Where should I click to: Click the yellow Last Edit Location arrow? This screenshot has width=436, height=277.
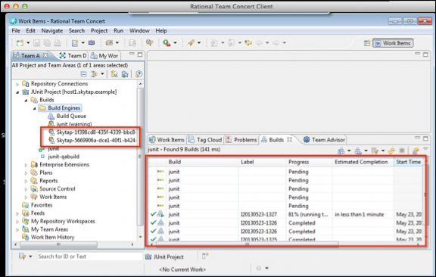click(248, 43)
